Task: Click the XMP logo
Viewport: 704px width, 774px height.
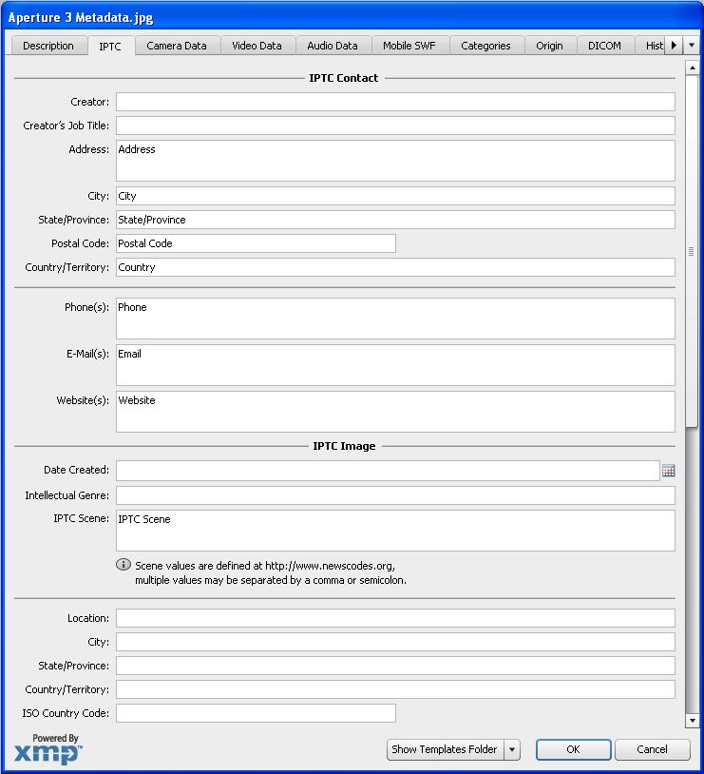Action: pyautogui.click(x=48, y=752)
